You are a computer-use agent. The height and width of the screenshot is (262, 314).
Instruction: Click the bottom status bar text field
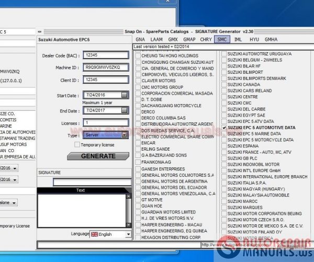click(x=119, y=245)
